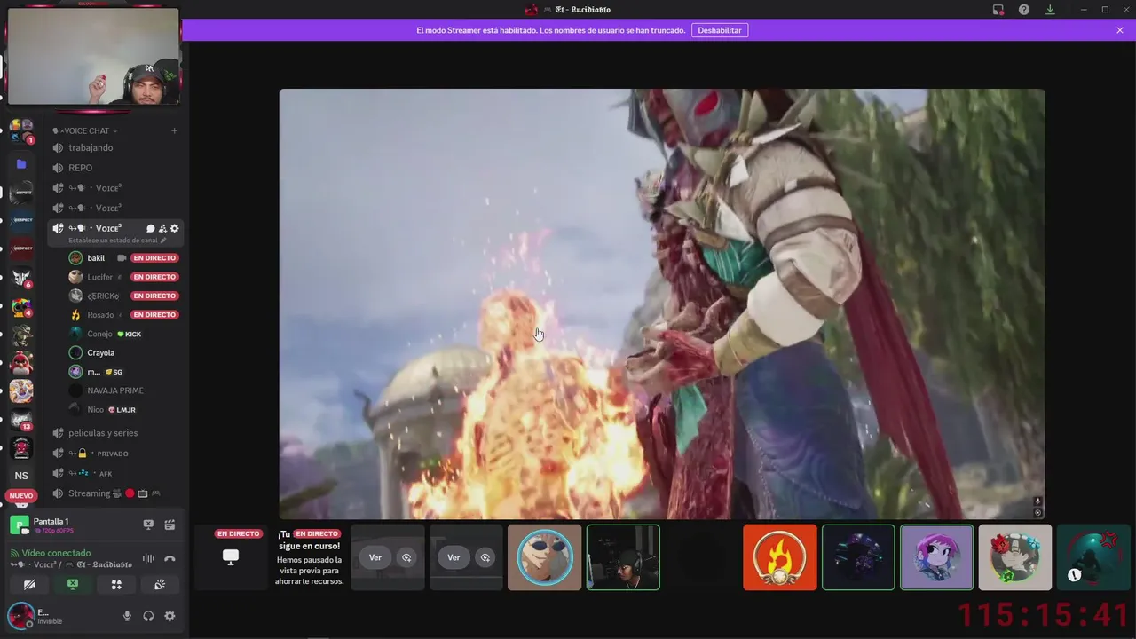This screenshot has height=639, width=1136.
Task: Click invite people icon on active channel
Action: click(x=162, y=228)
